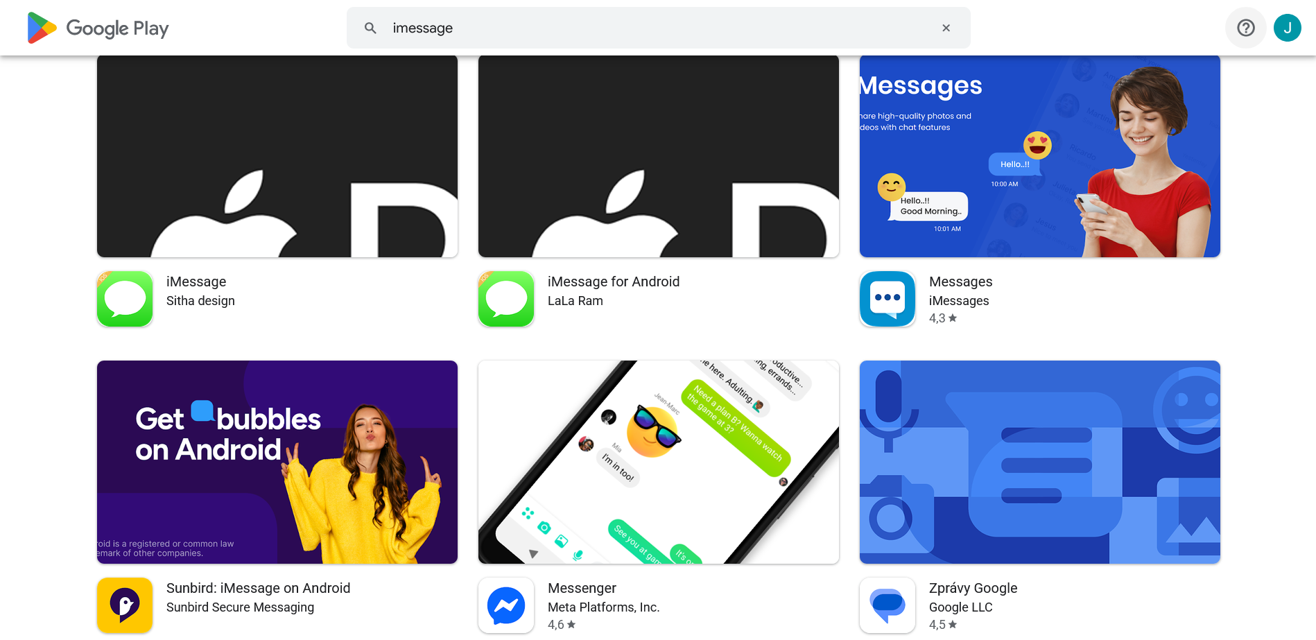The height and width of the screenshot is (640, 1316).
Task: Open the Help Center icon
Action: (x=1246, y=28)
